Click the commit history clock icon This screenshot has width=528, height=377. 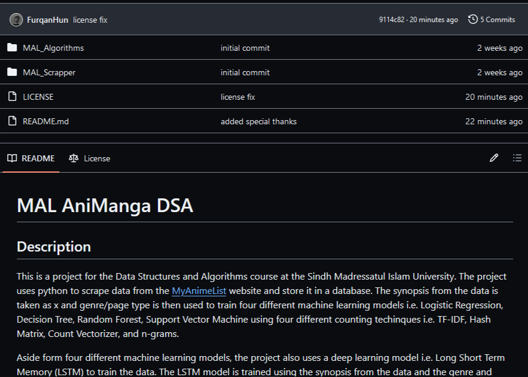click(473, 20)
